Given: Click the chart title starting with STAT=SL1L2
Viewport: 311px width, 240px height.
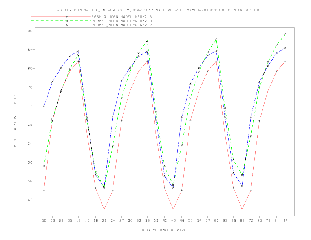Looking at the screenshot, I should click(x=154, y=10).
